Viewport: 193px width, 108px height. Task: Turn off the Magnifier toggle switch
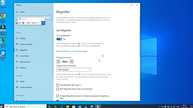tap(59, 39)
